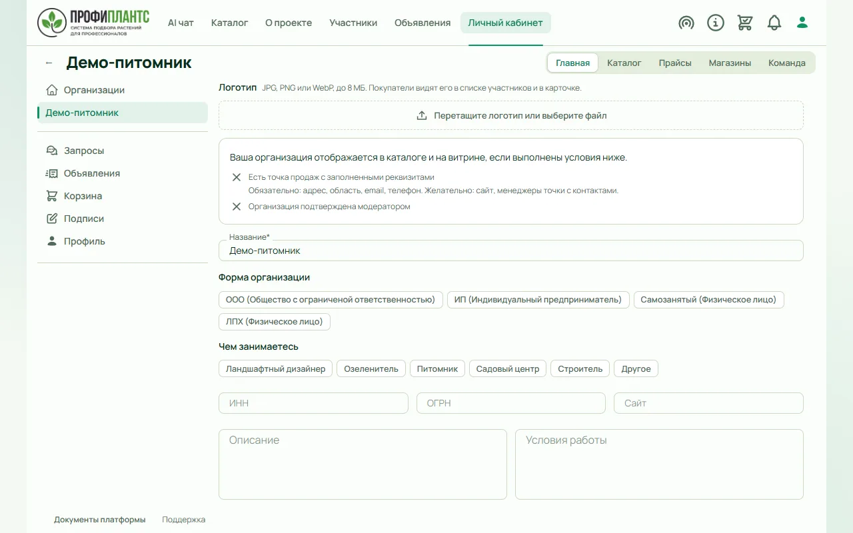Toggle the Питомник activity chip

(438, 368)
